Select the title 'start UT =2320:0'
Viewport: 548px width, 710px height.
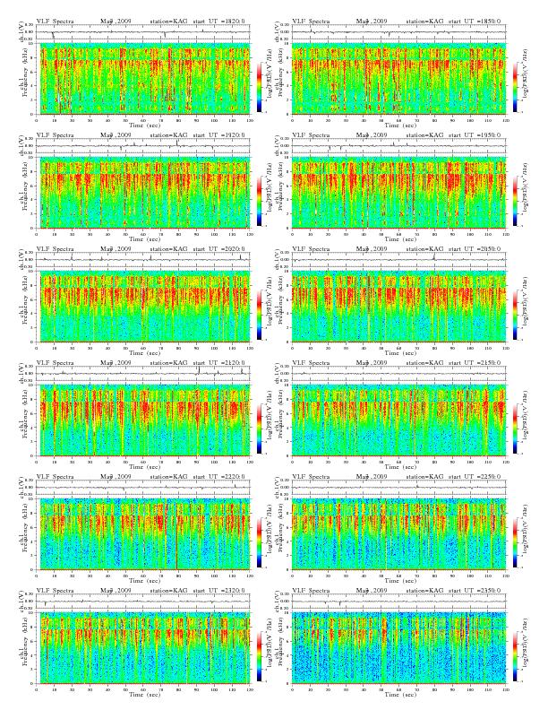[x=218, y=591]
